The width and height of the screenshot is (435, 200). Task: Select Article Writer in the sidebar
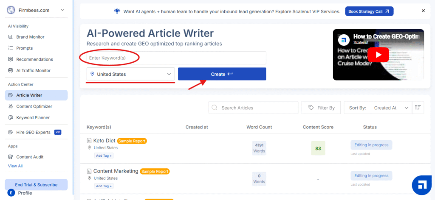click(36, 95)
